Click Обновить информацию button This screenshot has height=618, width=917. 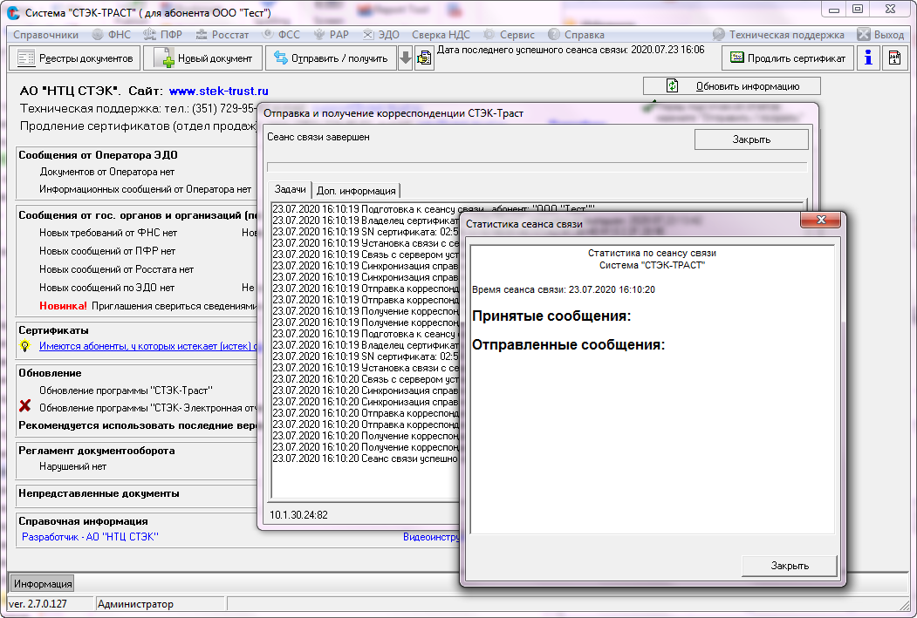pyautogui.click(x=732, y=86)
